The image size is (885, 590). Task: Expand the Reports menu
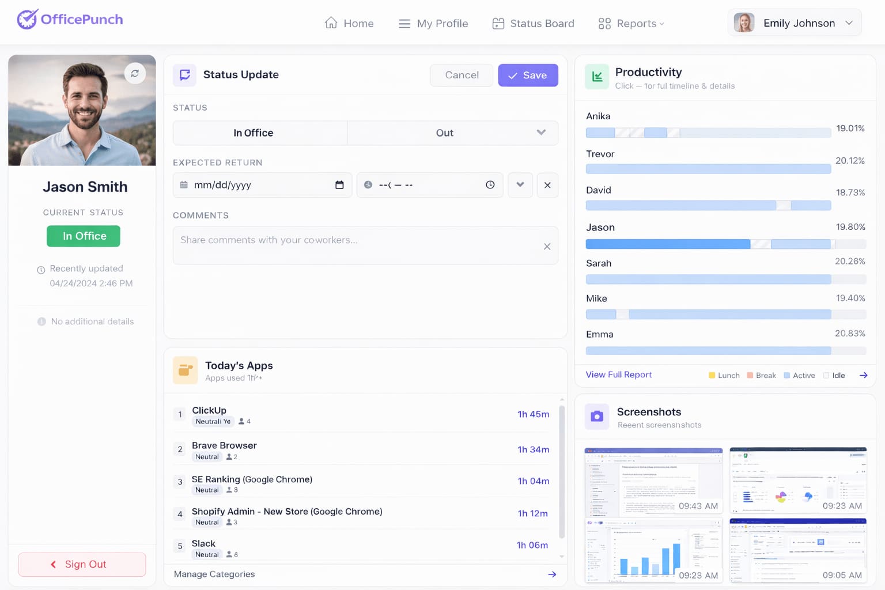pyautogui.click(x=631, y=24)
